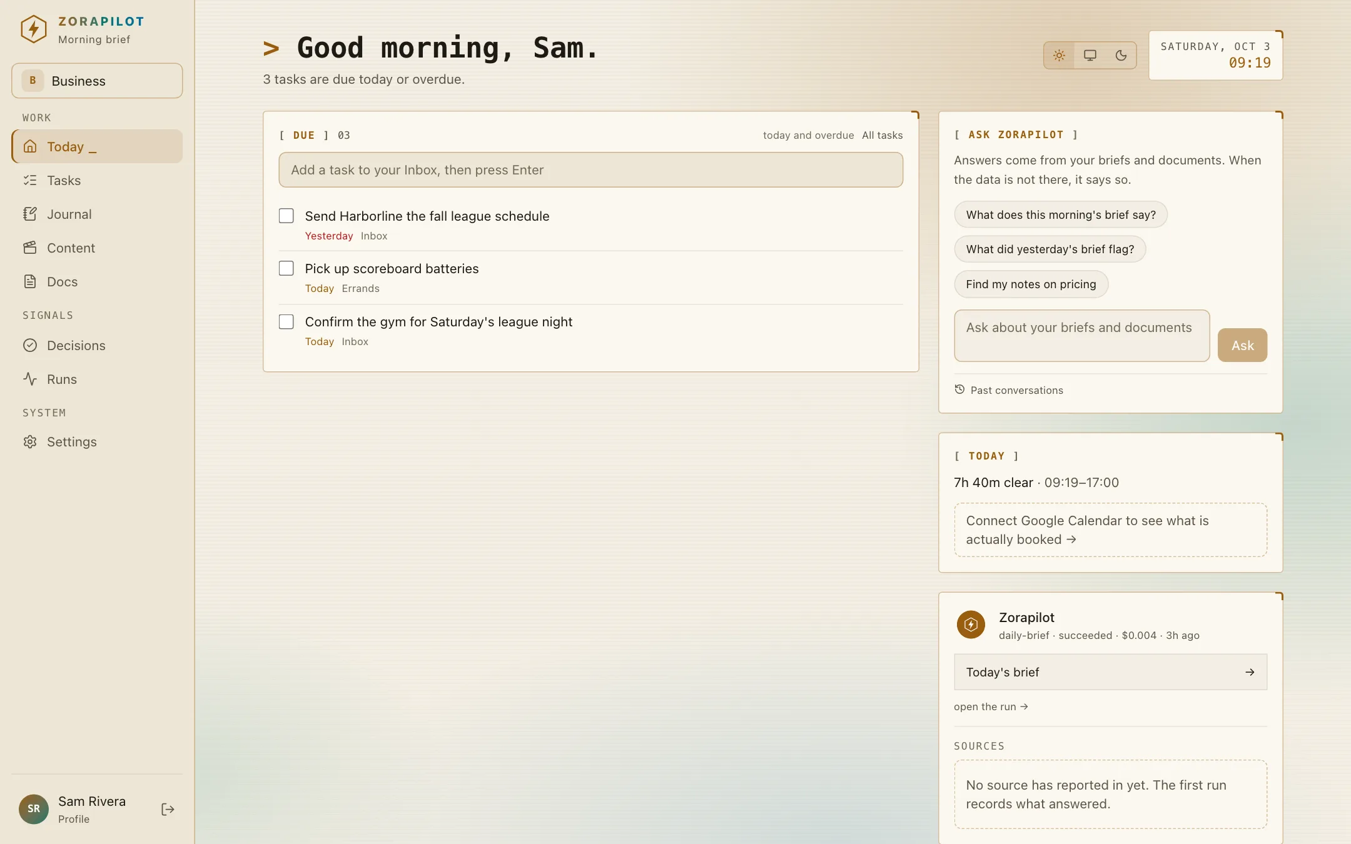The width and height of the screenshot is (1351, 844).
Task: Select "What does this morning's brief say?" suggestion
Action: [x=1061, y=214]
